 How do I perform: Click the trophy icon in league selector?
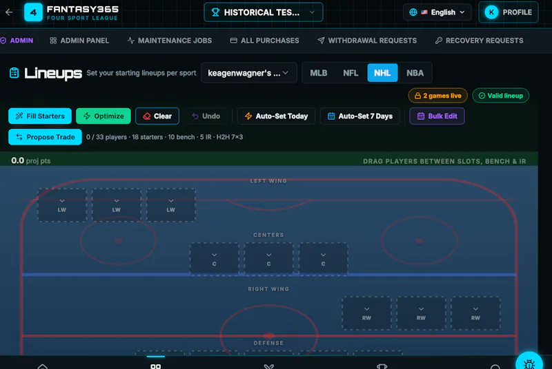(x=215, y=12)
